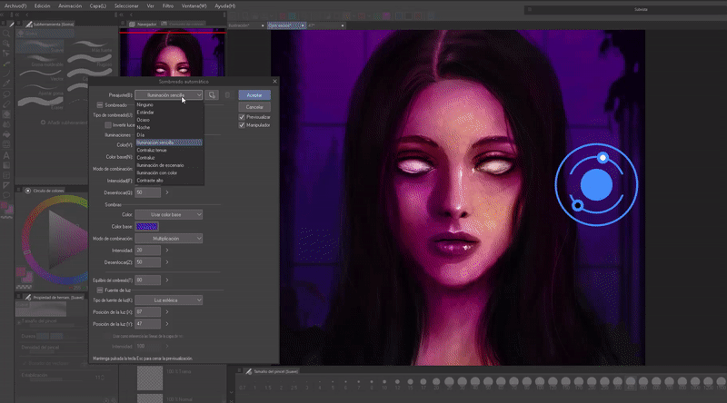Close the Sombreado automático dialog
This screenshot has width=727, height=403.
(x=274, y=81)
